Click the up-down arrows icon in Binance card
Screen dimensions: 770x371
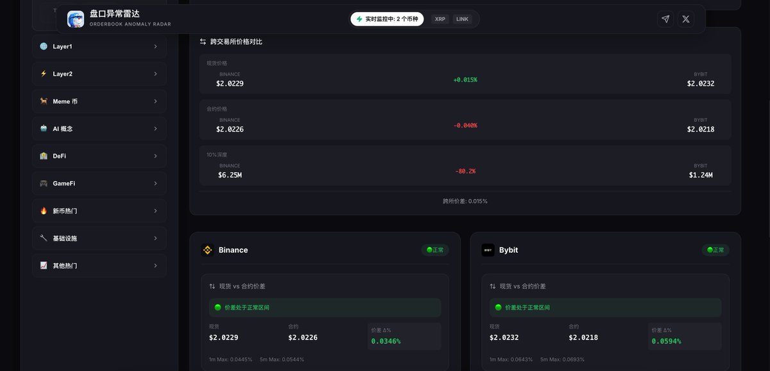[x=212, y=286]
